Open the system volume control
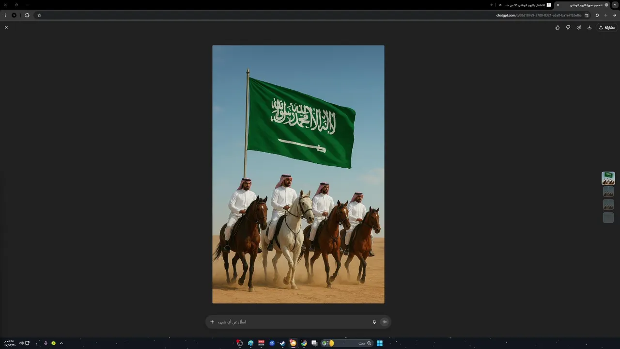This screenshot has height=349, width=620. 21,343
